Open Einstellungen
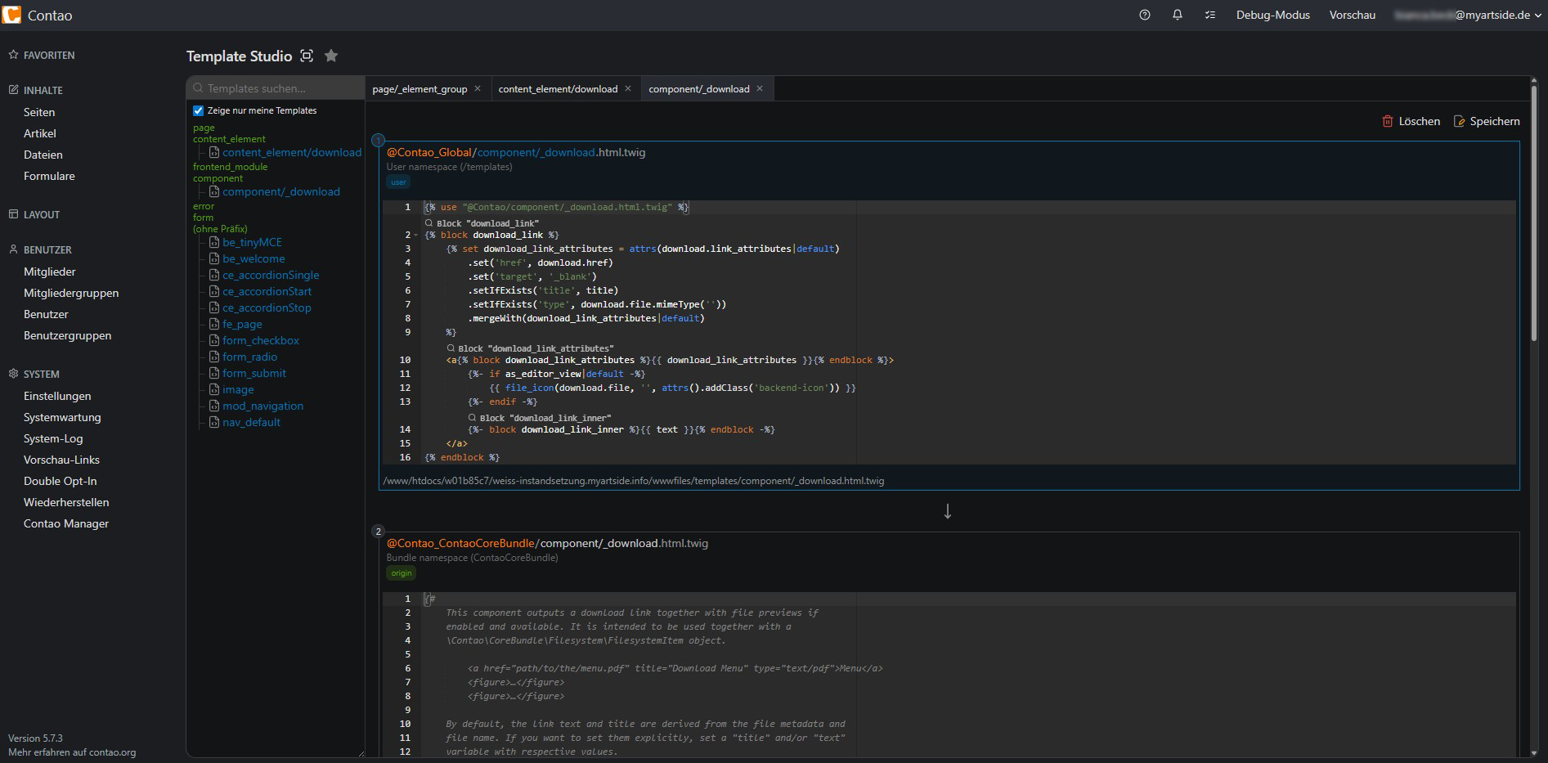The image size is (1548, 763). 57,396
